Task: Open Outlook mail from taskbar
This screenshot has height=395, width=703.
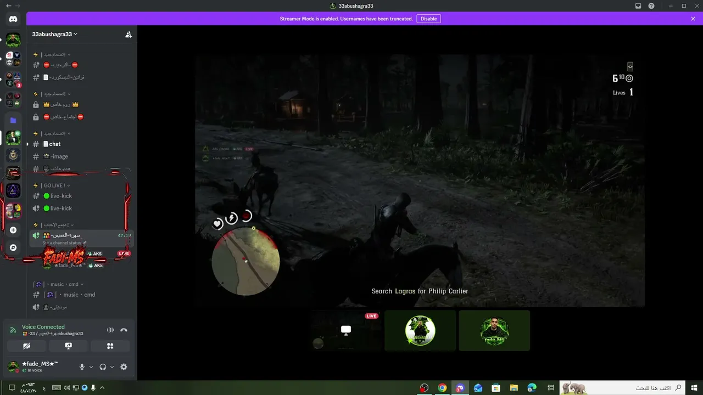Action: (x=478, y=388)
